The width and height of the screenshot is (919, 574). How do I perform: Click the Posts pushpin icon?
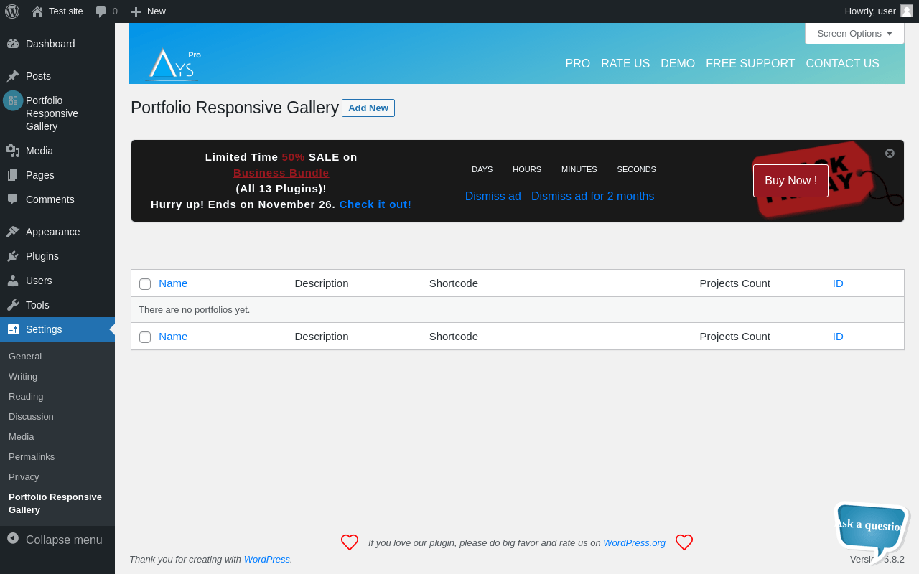point(13,76)
